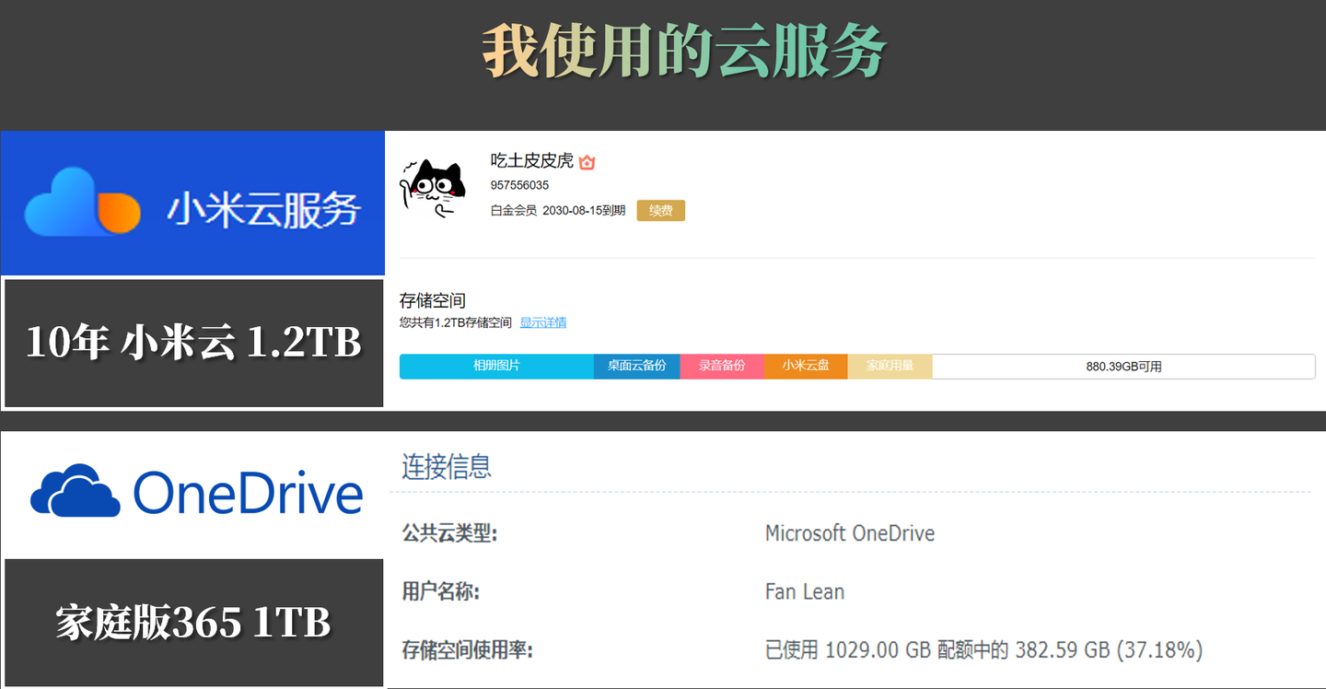Open the 显示详情 storage details link
1326x689 pixels.
pyautogui.click(x=543, y=323)
